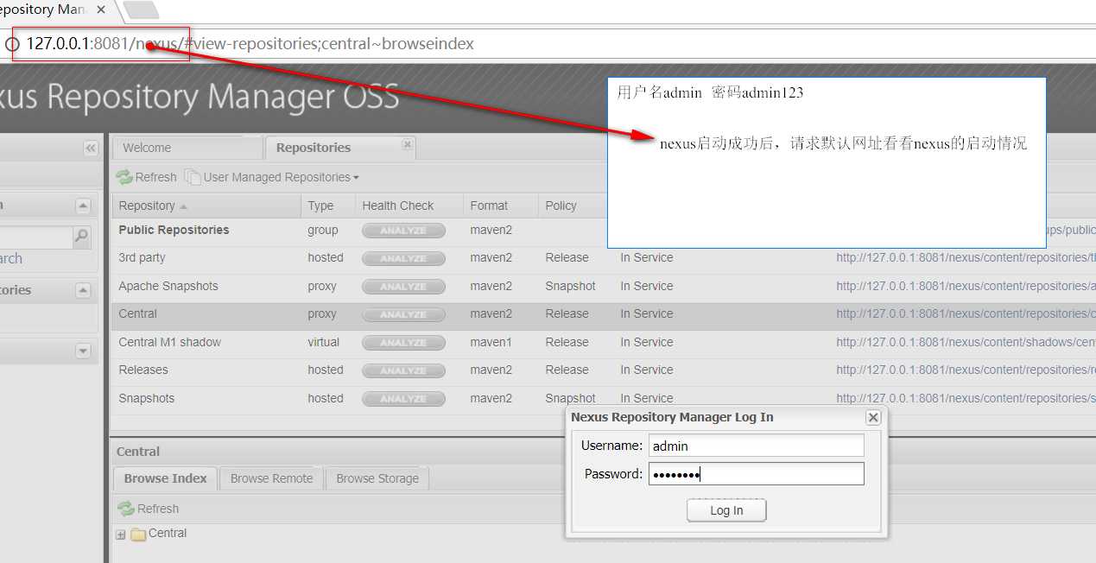Expand the third sidebar panel arrow
This screenshot has width=1096, height=563.
(x=83, y=351)
